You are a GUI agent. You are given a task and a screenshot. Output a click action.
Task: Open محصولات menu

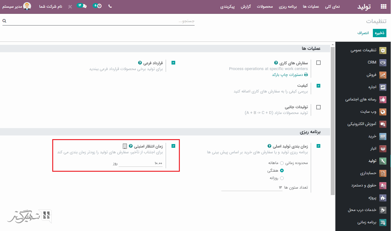pyautogui.click(x=265, y=6)
